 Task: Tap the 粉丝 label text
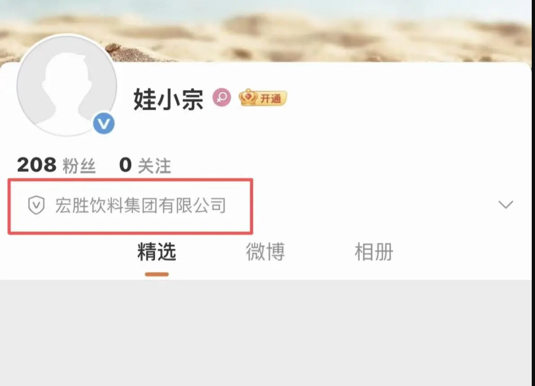point(79,166)
